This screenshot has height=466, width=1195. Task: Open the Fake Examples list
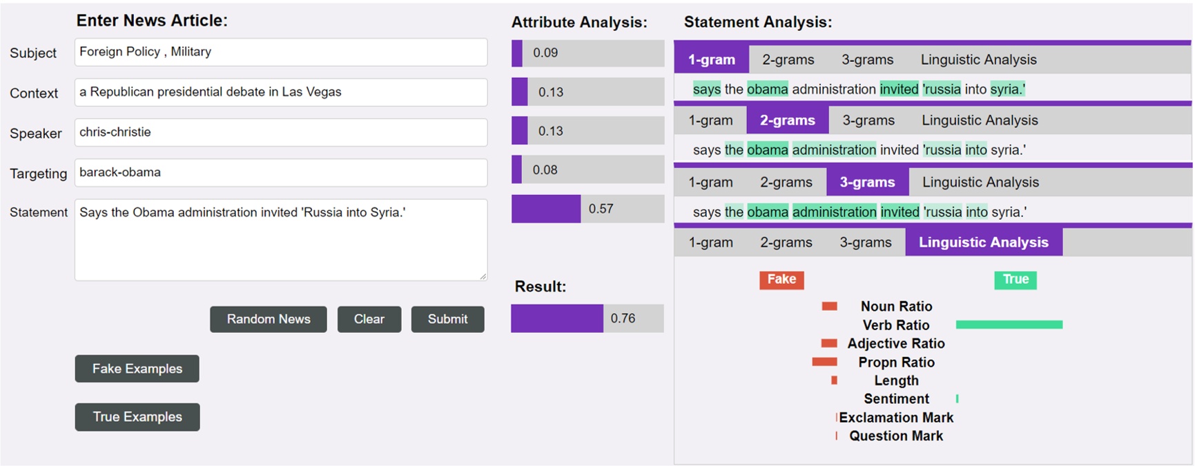tap(137, 369)
